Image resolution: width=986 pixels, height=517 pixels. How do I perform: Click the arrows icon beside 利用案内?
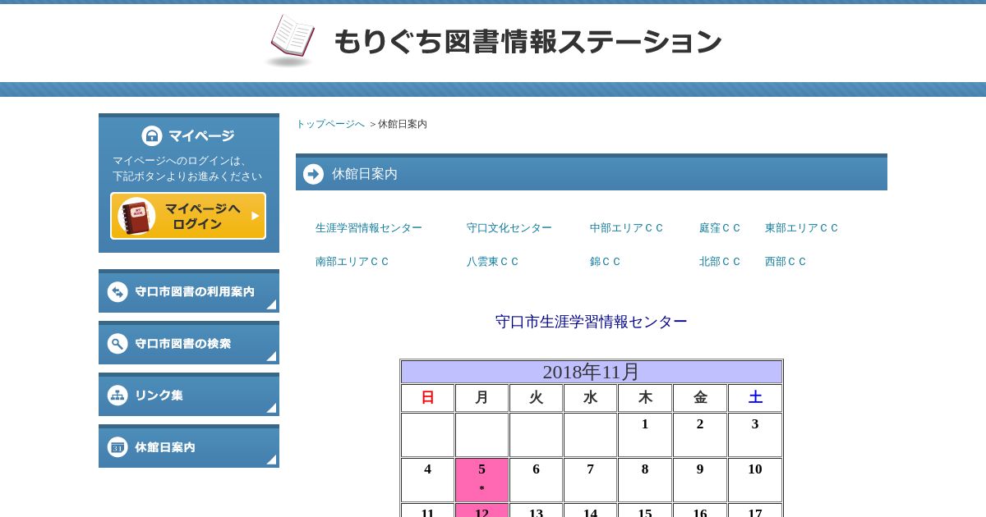117,291
